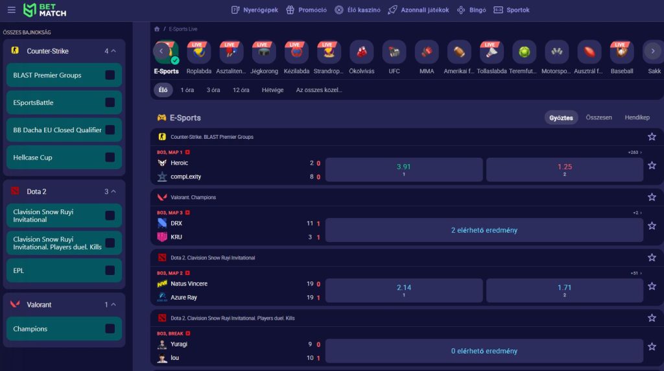
Task: Bet on Azure Ray at odds 1.71
Action: tap(565, 291)
